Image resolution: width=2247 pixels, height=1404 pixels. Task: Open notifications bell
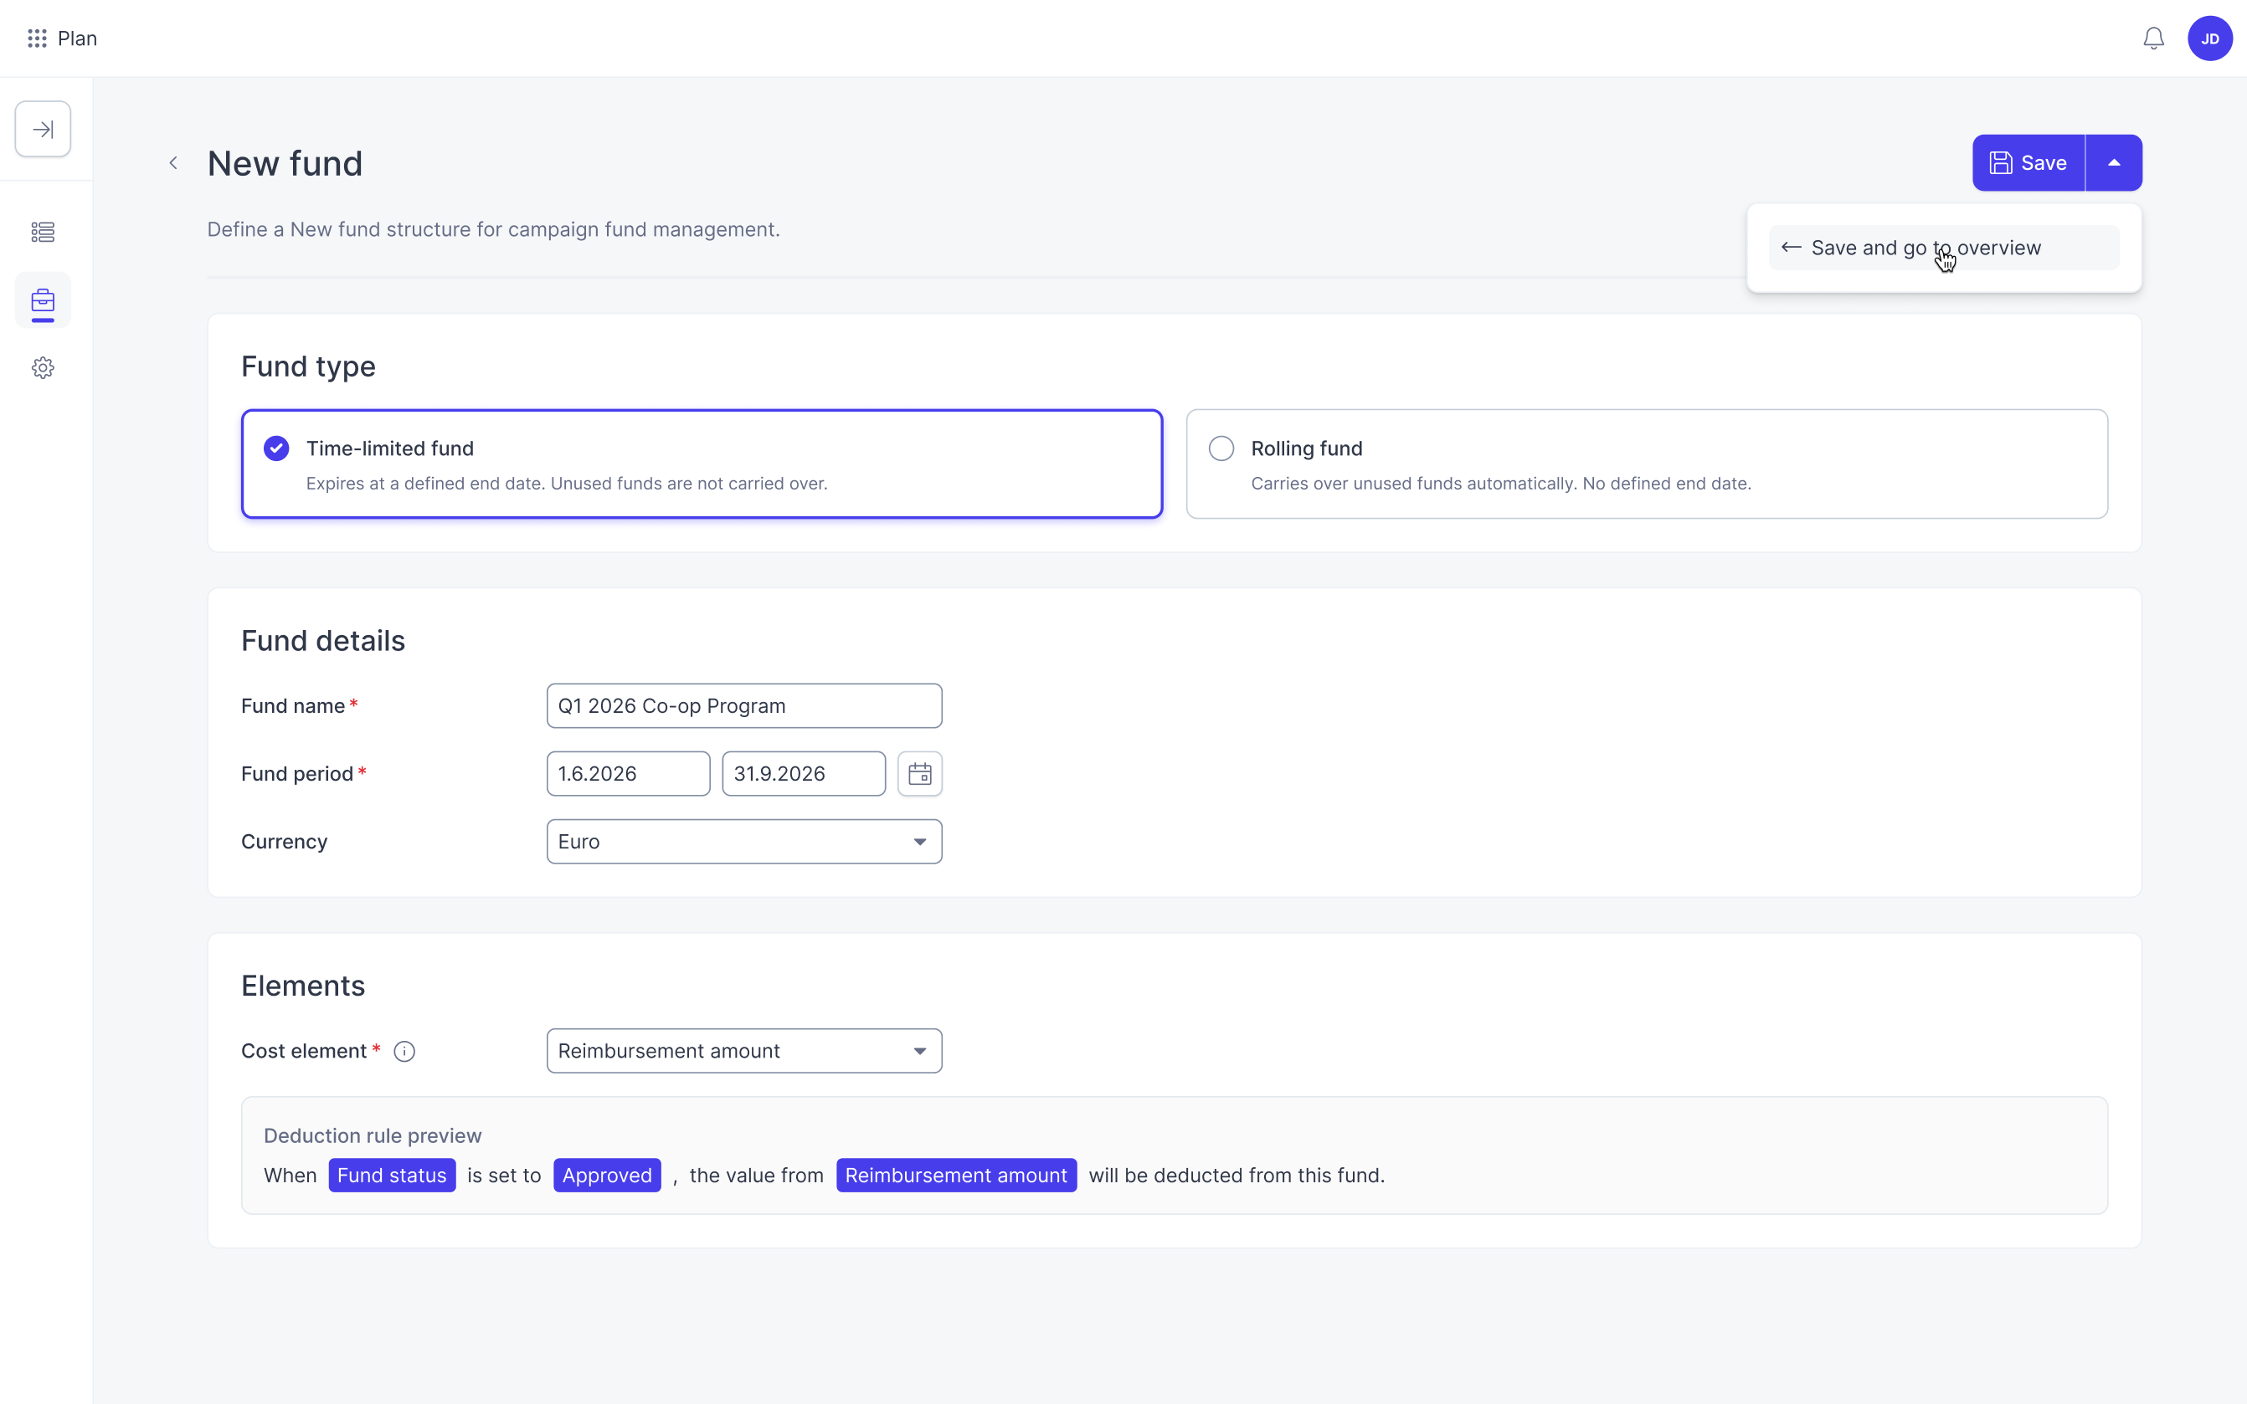2153,38
